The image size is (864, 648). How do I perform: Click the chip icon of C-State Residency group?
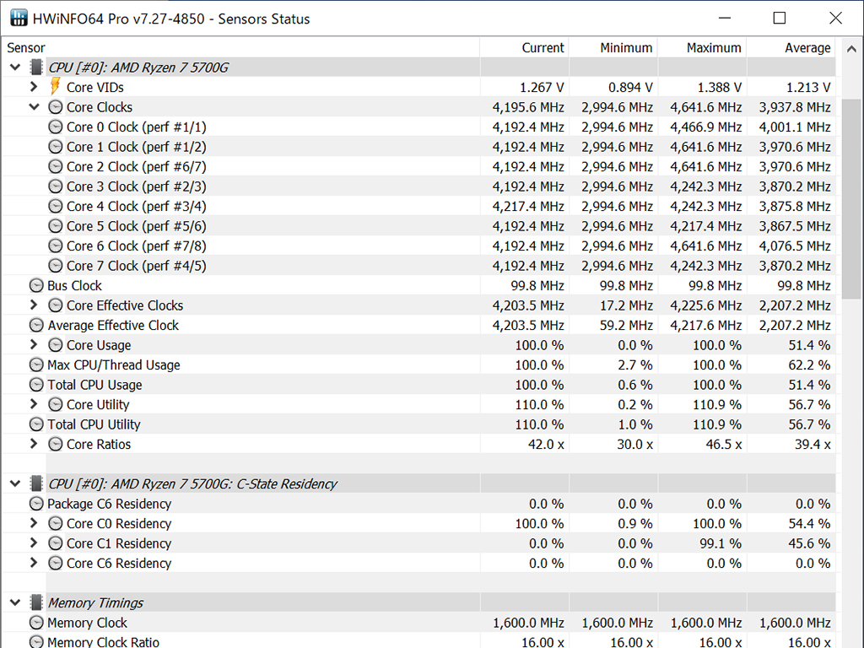coord(36,483)
